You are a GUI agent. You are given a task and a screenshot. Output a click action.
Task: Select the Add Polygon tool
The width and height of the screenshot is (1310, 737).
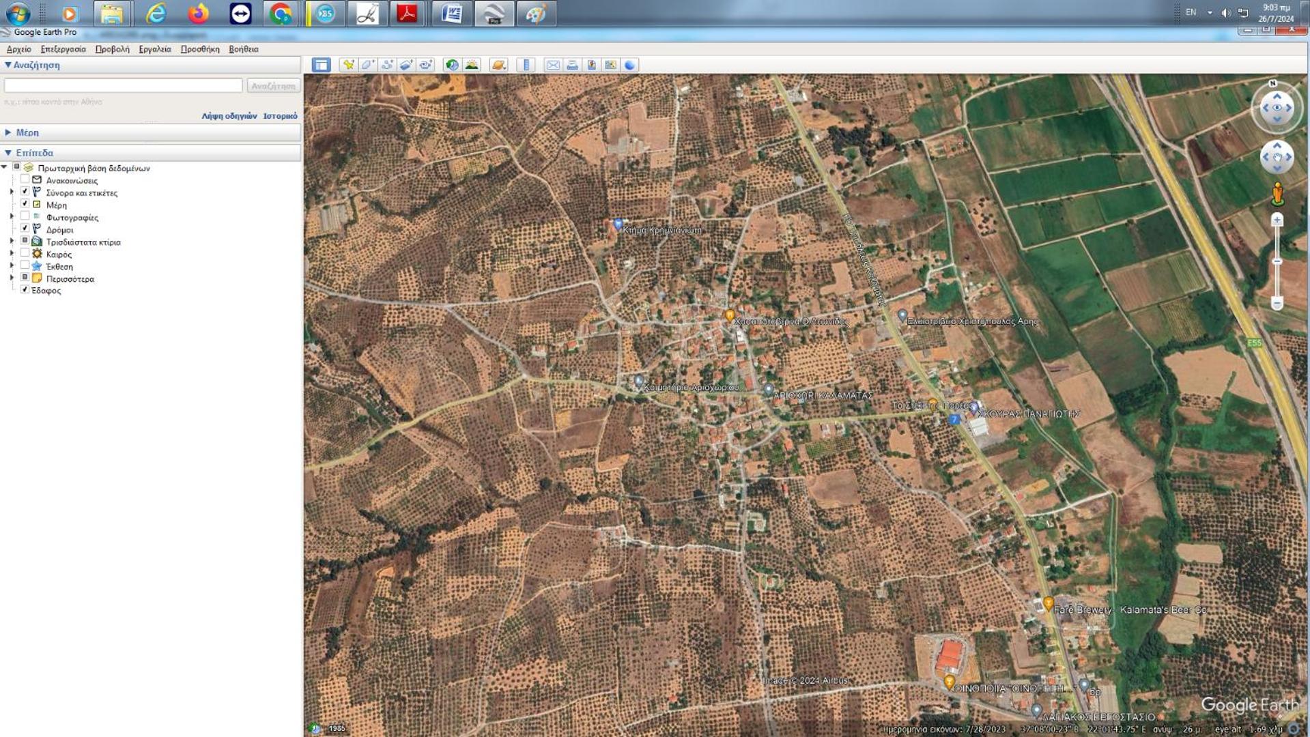[368, 65]
